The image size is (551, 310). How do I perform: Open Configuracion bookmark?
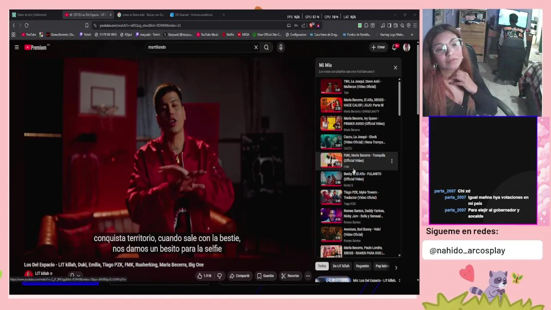pos(296,34)
